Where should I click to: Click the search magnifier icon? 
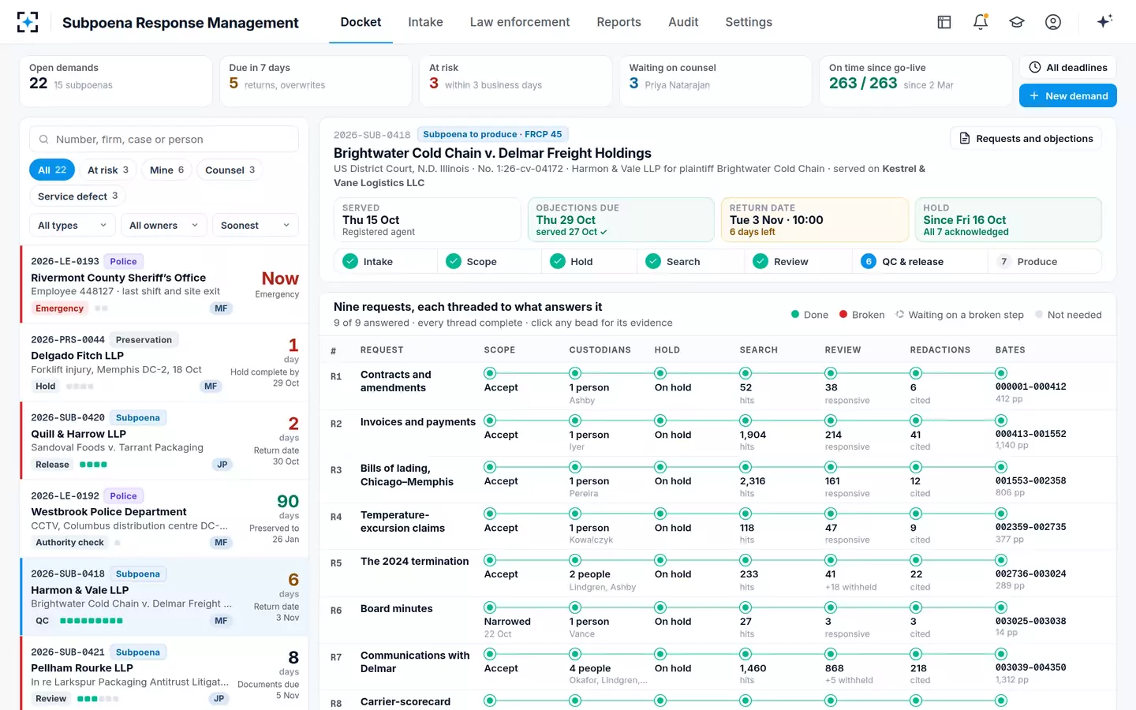pyautogui.click(x=44, y=140)
